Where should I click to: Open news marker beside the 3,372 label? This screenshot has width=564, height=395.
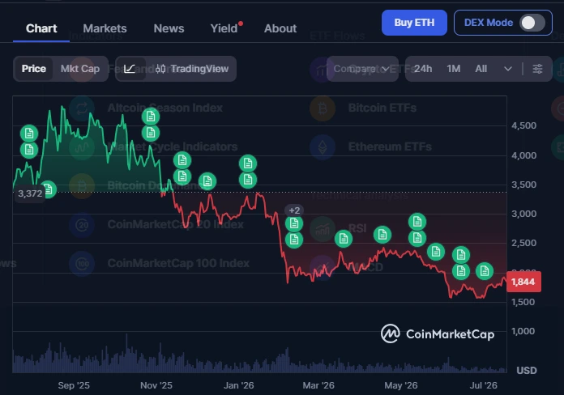click(x=48, y=189)
